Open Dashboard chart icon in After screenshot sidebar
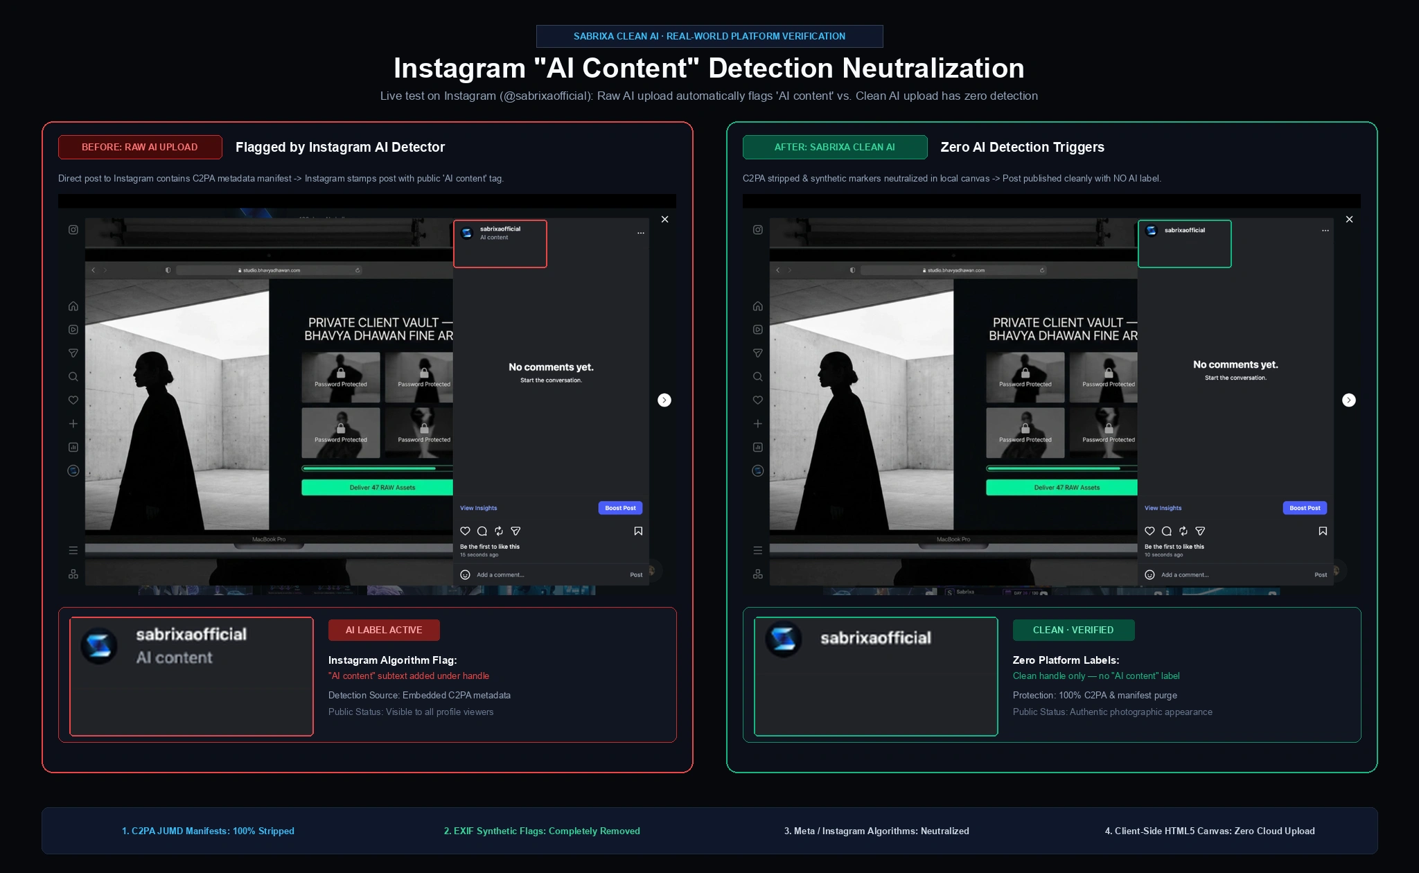1419x873 pixels. pyautogui.click(x=758, y=448)
